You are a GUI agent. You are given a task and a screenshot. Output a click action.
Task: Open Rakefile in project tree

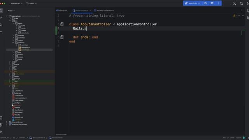click(x=17, y=115)
